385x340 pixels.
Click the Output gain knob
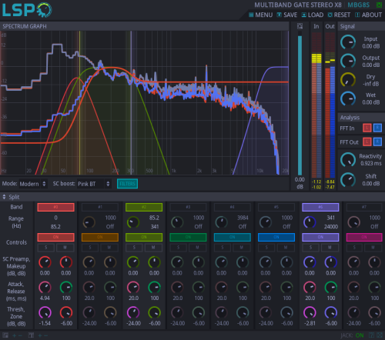[348, 61]
